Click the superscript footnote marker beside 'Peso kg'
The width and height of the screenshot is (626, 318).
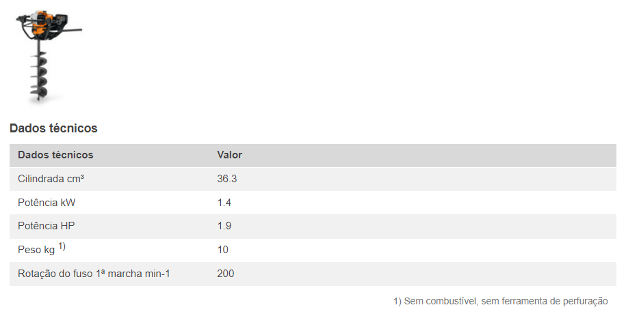62,246
